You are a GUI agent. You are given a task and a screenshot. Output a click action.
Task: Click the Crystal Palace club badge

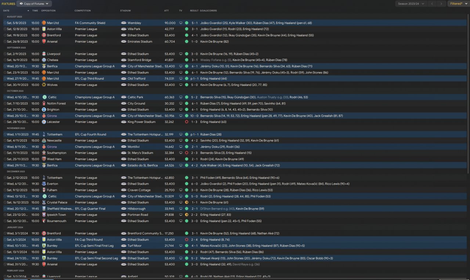(44, 202)
